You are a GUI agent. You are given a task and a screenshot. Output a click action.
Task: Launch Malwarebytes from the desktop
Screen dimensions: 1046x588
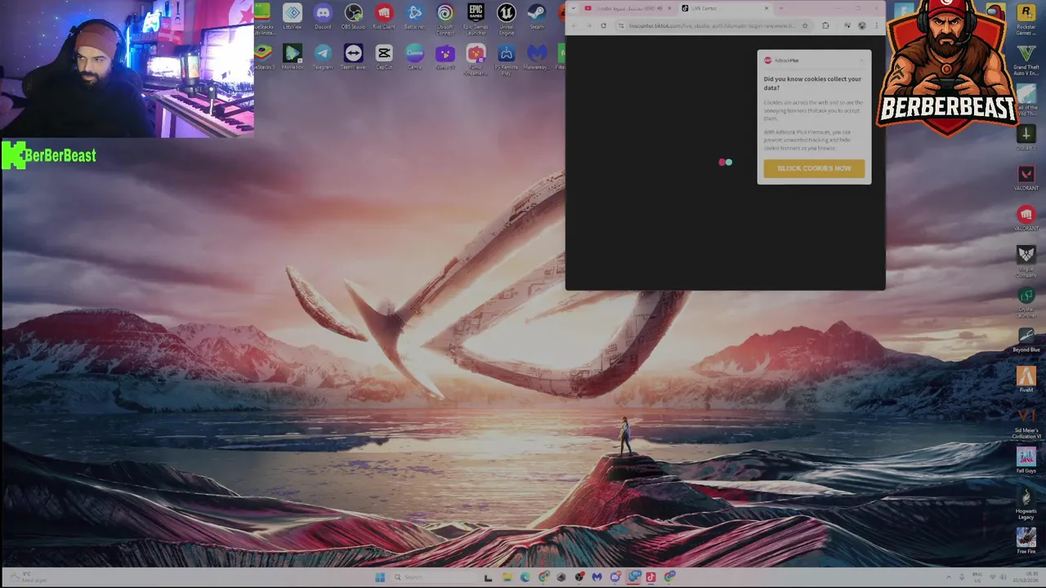(536, 56)
